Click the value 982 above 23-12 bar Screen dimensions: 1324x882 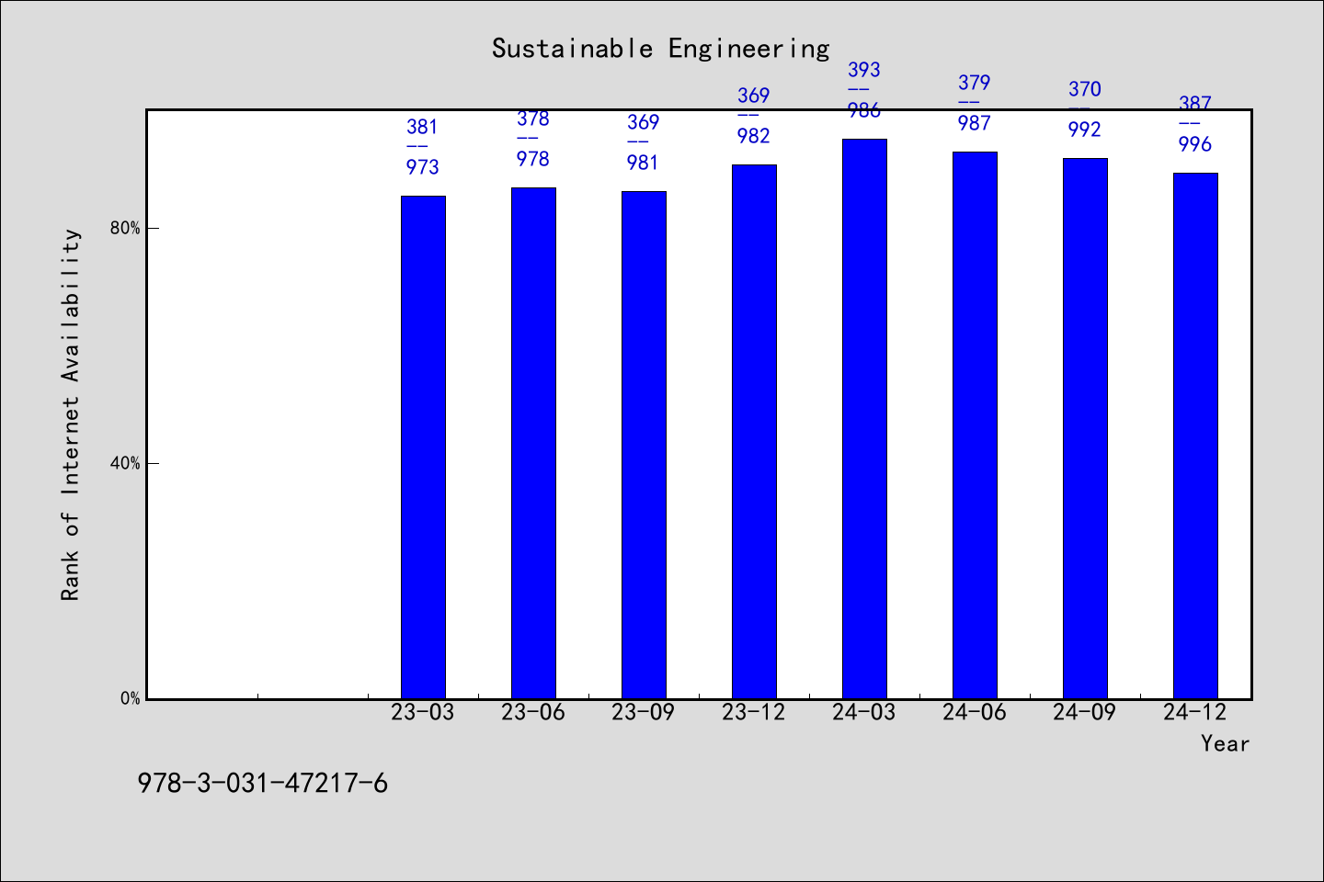tap(754, 136)
